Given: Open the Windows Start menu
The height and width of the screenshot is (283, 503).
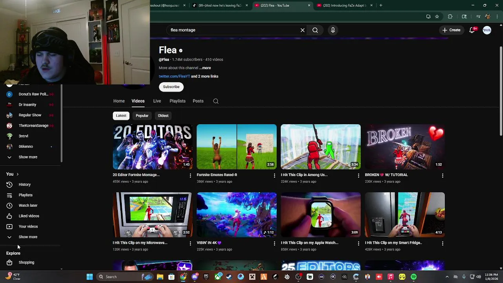Looking at the screenshot, I should (x=90, y=277).
